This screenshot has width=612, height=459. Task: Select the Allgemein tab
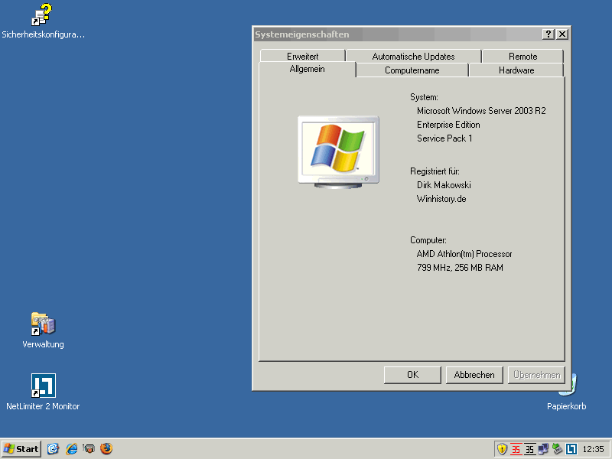(308, 69)
